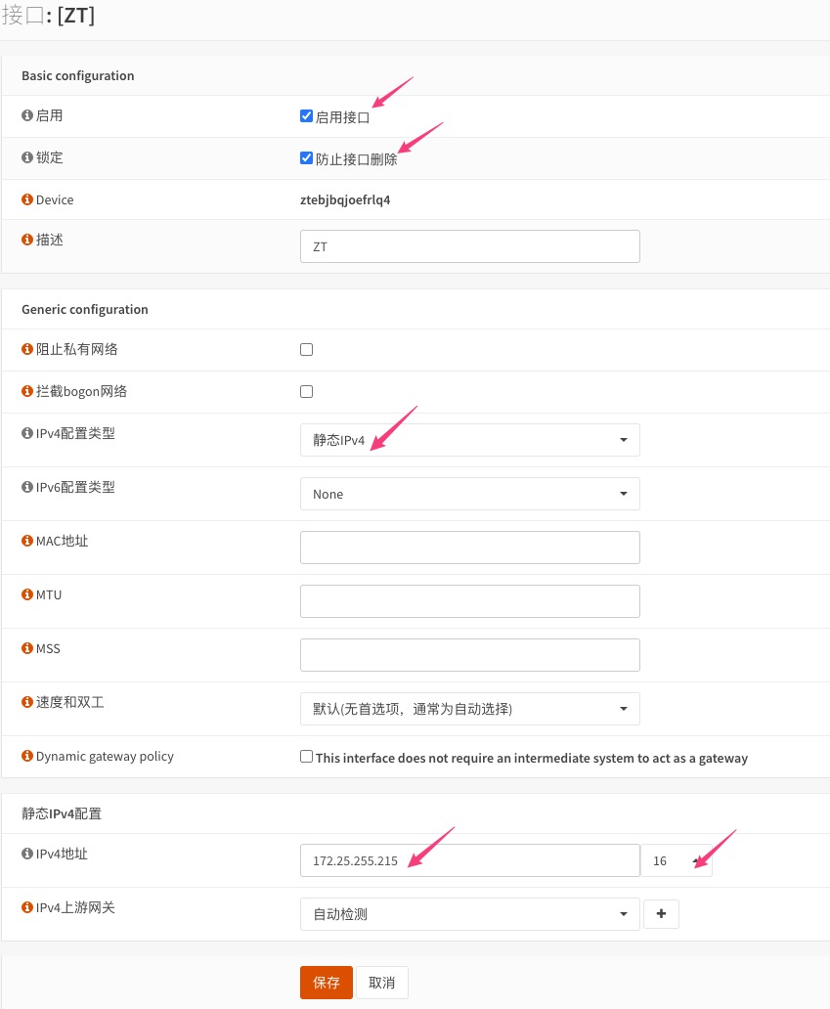
Task: Uncheck the 启用接口 checkbox
Action: pyautogui.click(x=306, y=116)
